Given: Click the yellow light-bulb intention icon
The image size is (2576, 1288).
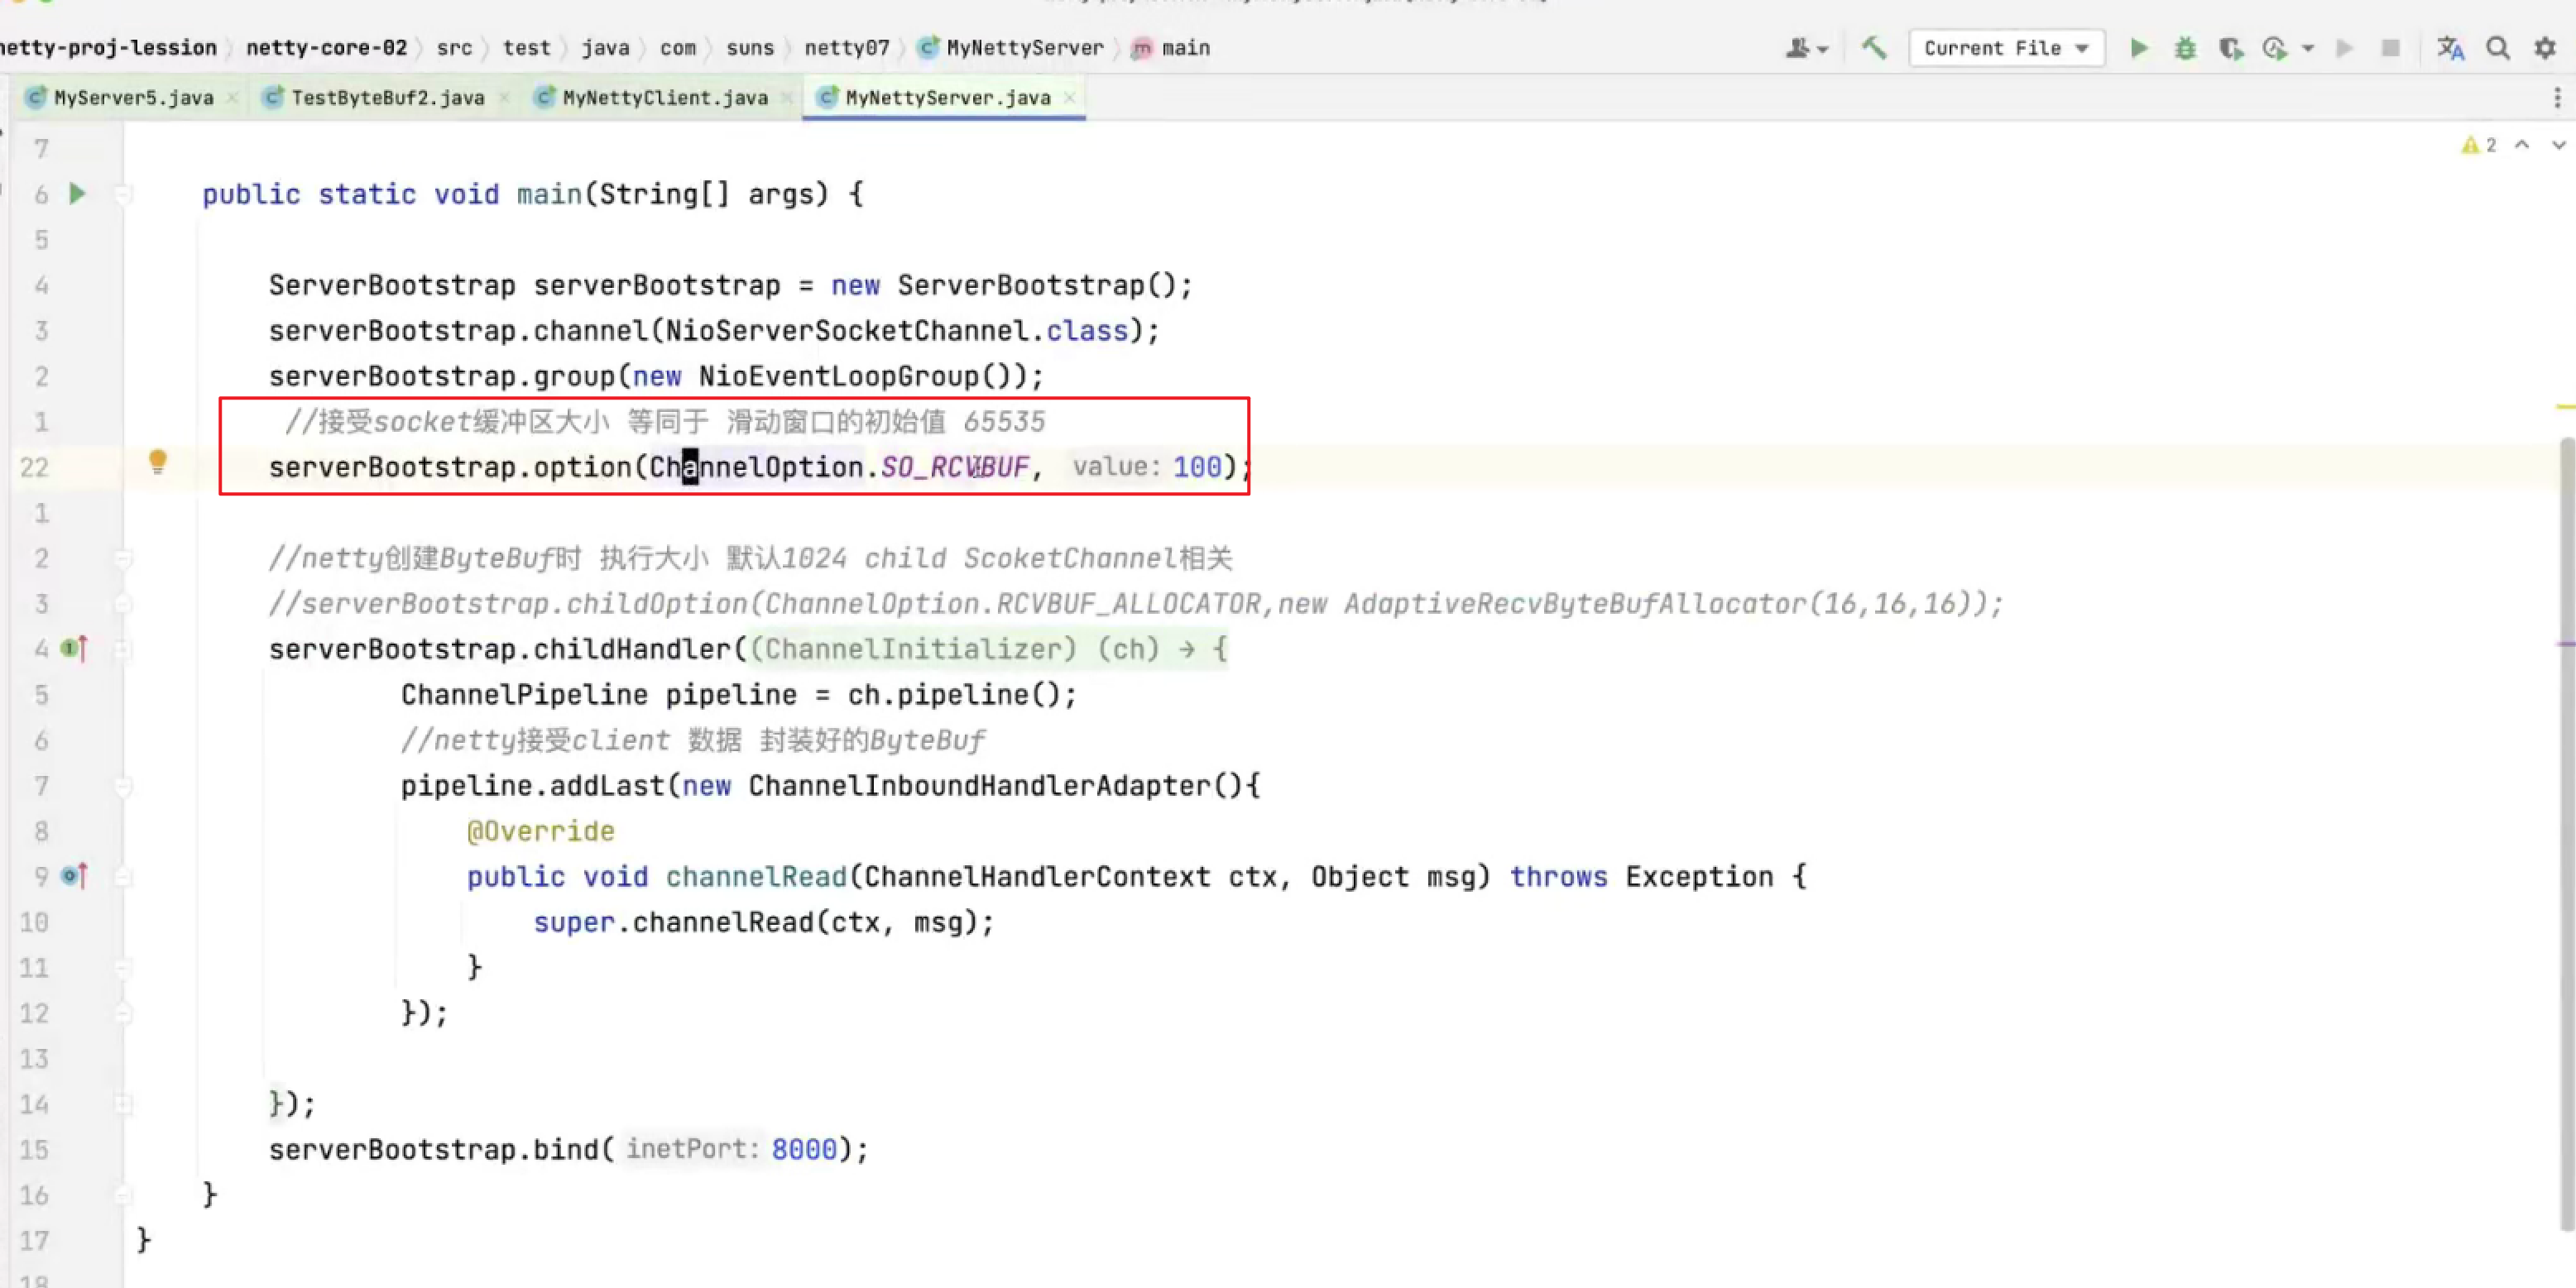Looking at the screenshot, I should (x=157, y=461).
